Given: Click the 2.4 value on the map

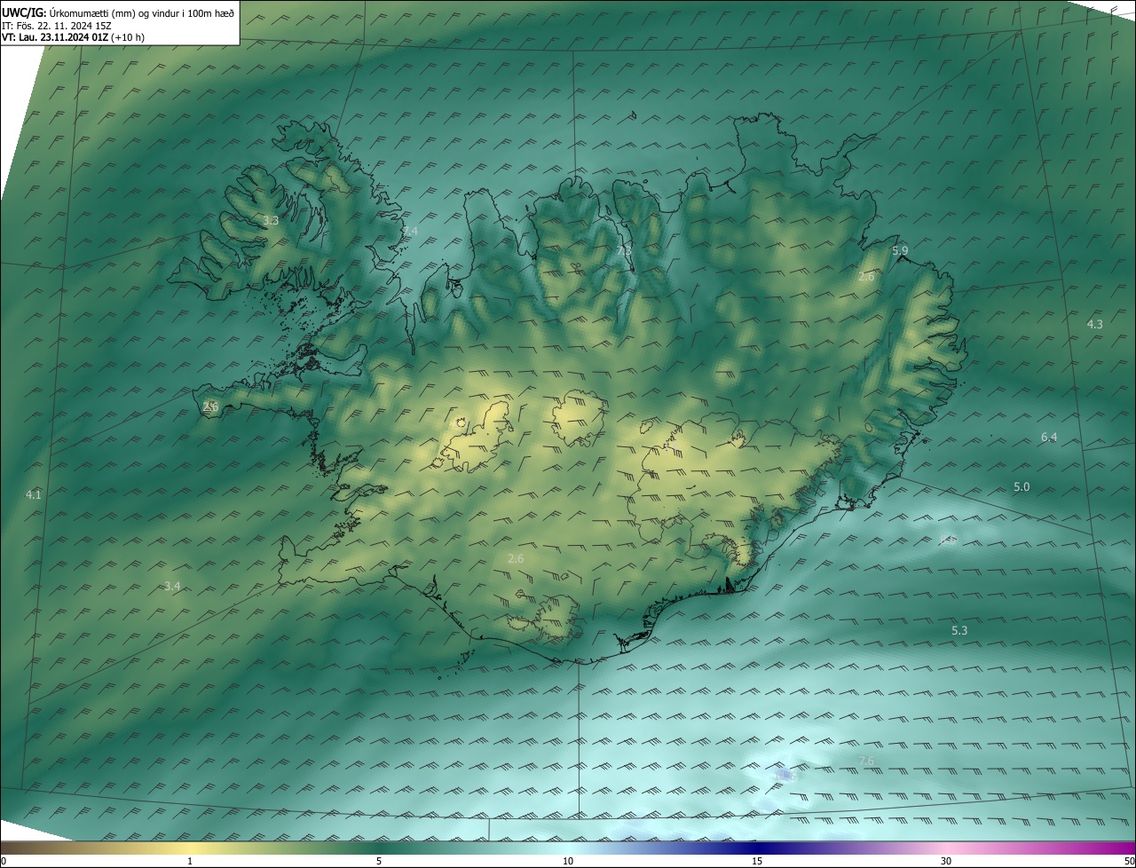Looking at the screenshot, I should click(409, 231).
